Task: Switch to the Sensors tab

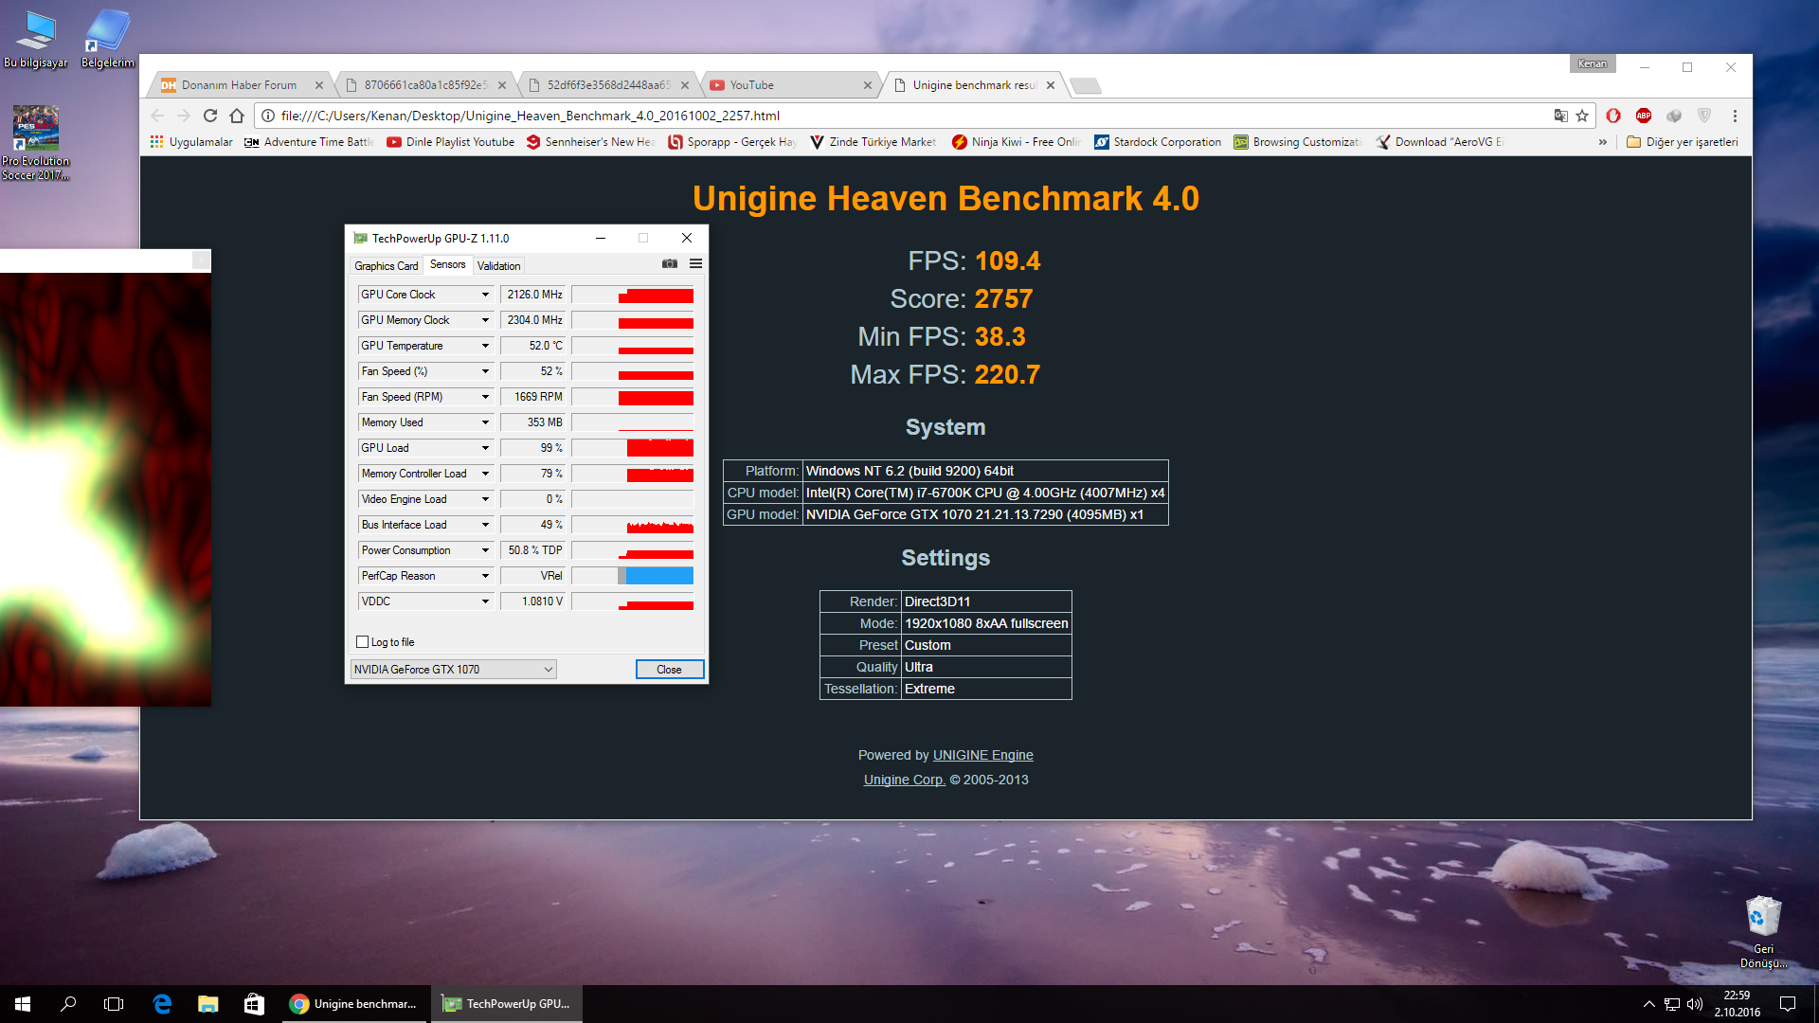Action: click(x=447, y=265)
